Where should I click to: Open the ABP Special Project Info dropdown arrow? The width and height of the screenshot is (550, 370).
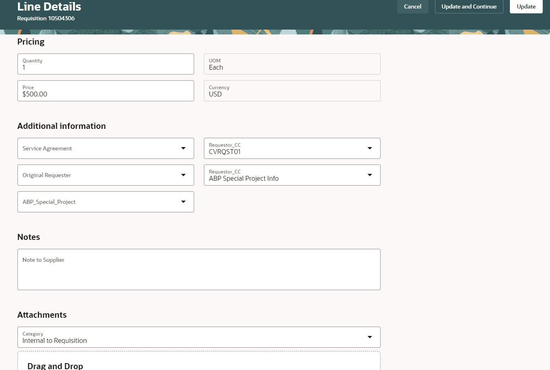point(370,175)
